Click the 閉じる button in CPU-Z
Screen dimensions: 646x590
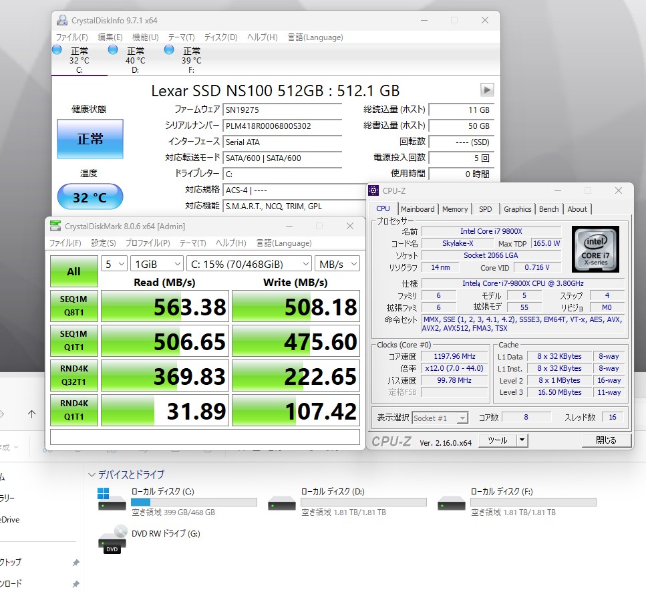(x=606, y=440)
